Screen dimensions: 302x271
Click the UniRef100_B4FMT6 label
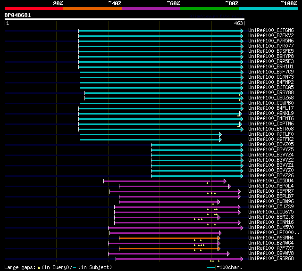[271, 118]
